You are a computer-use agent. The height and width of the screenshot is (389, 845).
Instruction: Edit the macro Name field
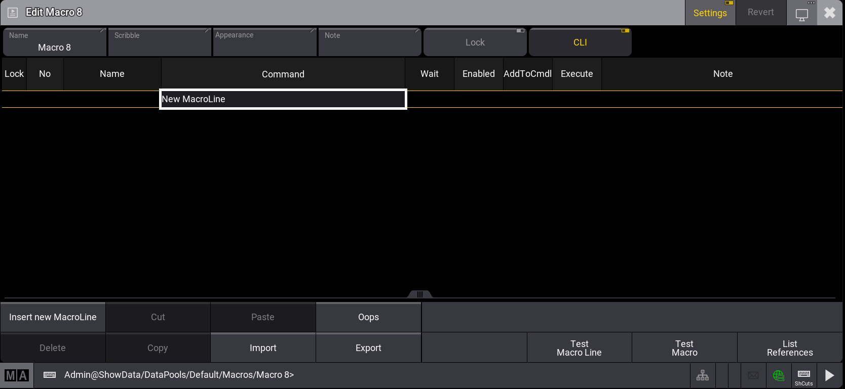point(55,42)
